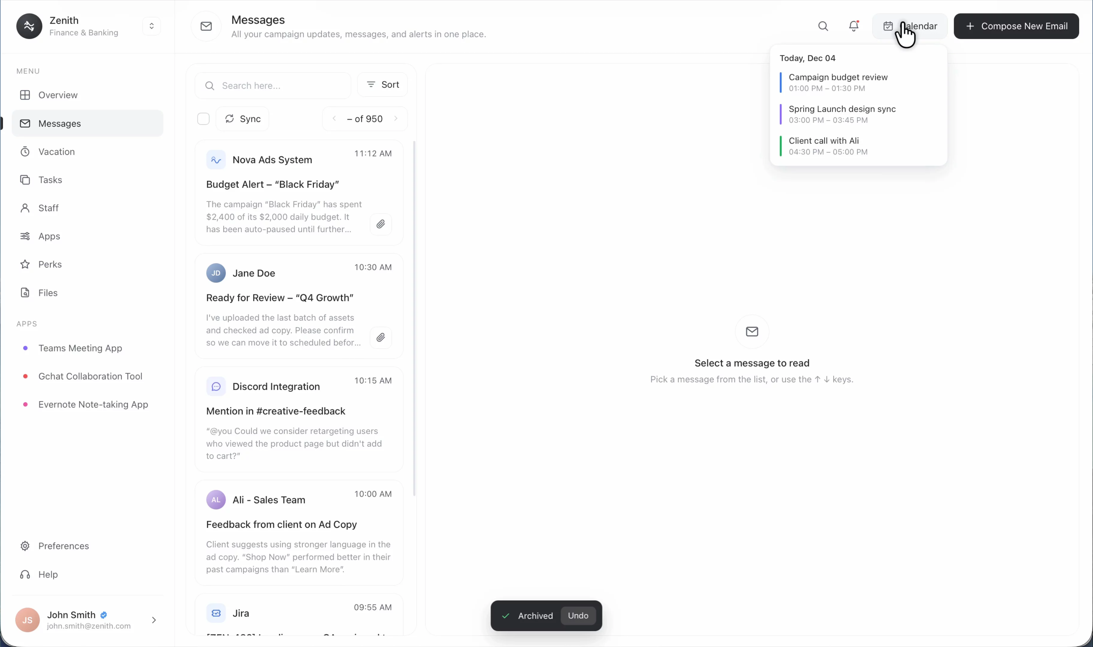Image resolution: width=1093 pixels, height=647 pixels.
Task: Click the Messages envelope header icon
Action: coord(206,26)
